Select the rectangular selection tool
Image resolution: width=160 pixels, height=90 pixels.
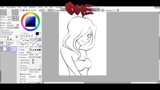pyautogui.click(x=21, y=33)
